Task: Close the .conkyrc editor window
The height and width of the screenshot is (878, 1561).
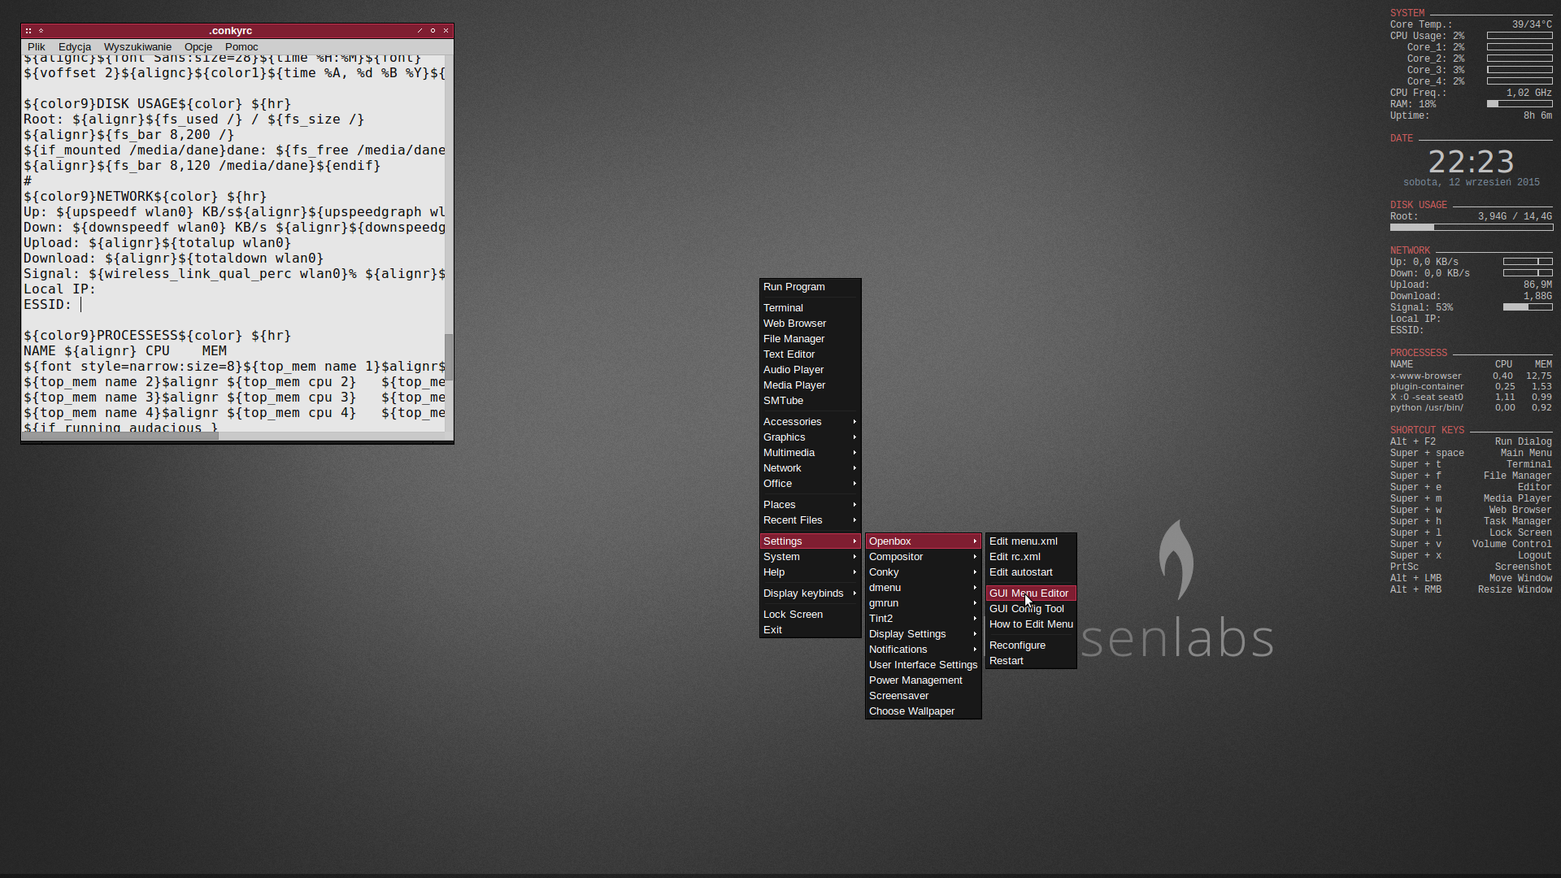Action: tap(446, 31)
